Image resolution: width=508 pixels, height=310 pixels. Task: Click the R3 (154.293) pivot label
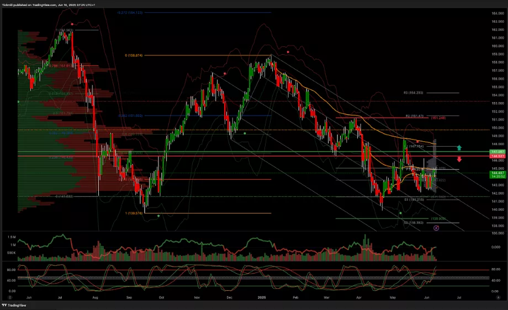pyautogui.click(x=413, y=93)
